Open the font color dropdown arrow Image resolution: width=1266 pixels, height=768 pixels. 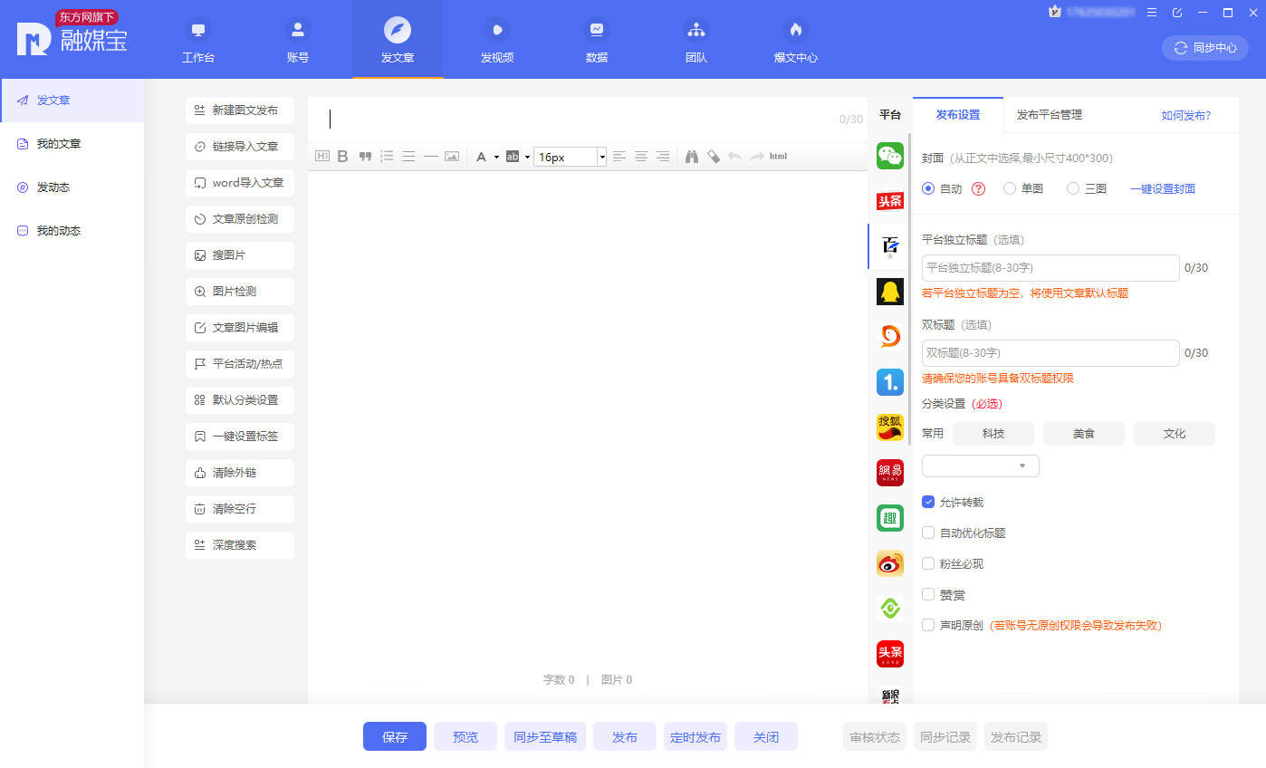pos(496,158)
